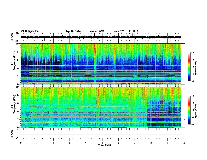Click the "VLF Spectra" plot title

[30, 31]
